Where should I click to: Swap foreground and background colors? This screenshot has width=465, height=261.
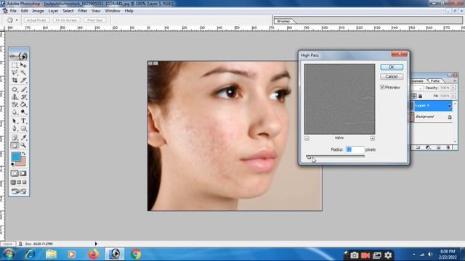[x=24, y=154]
